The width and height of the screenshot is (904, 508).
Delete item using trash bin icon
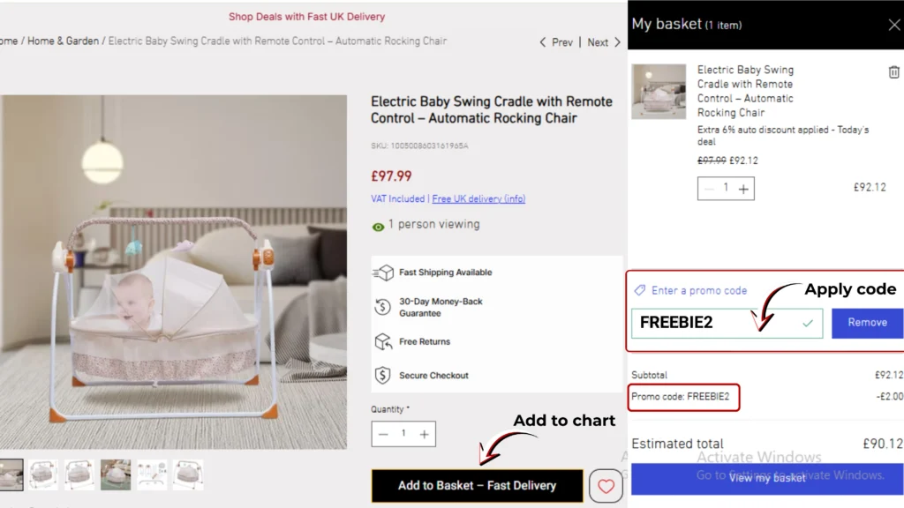893,72
